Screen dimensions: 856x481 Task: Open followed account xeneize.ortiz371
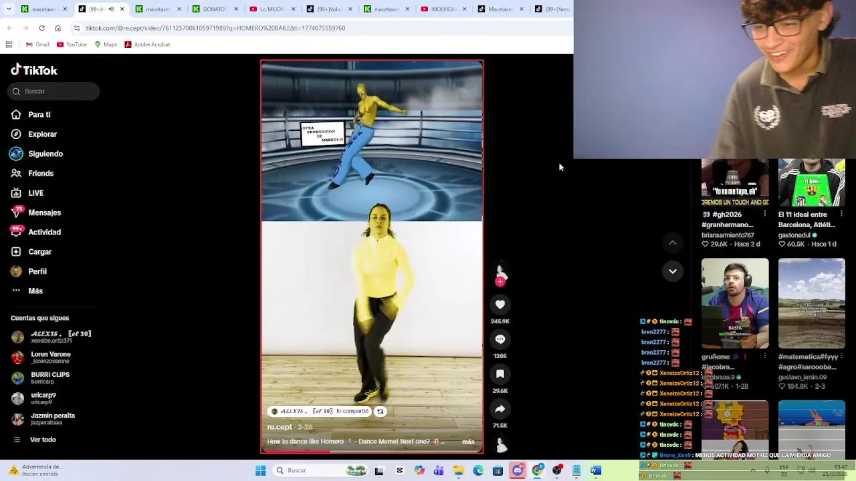tap(51, 337)
